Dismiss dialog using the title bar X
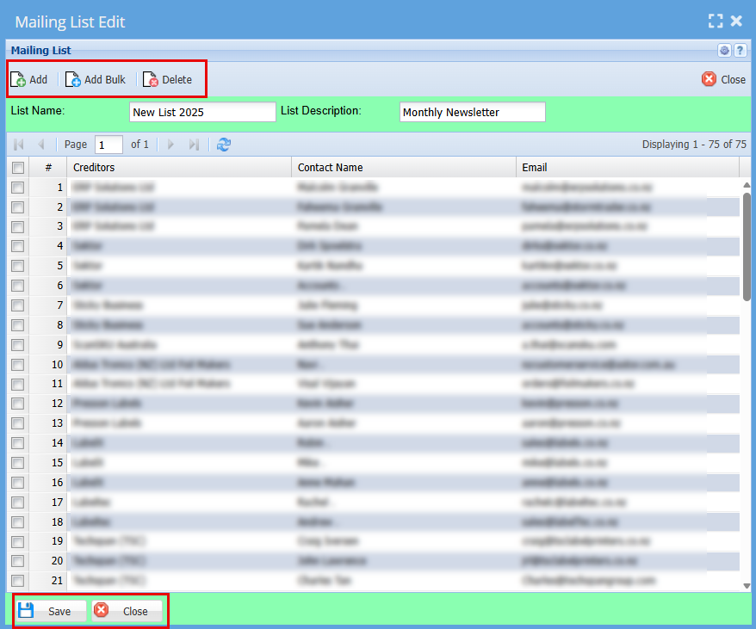This screenshot has width=756, height=629. point(736,21)
